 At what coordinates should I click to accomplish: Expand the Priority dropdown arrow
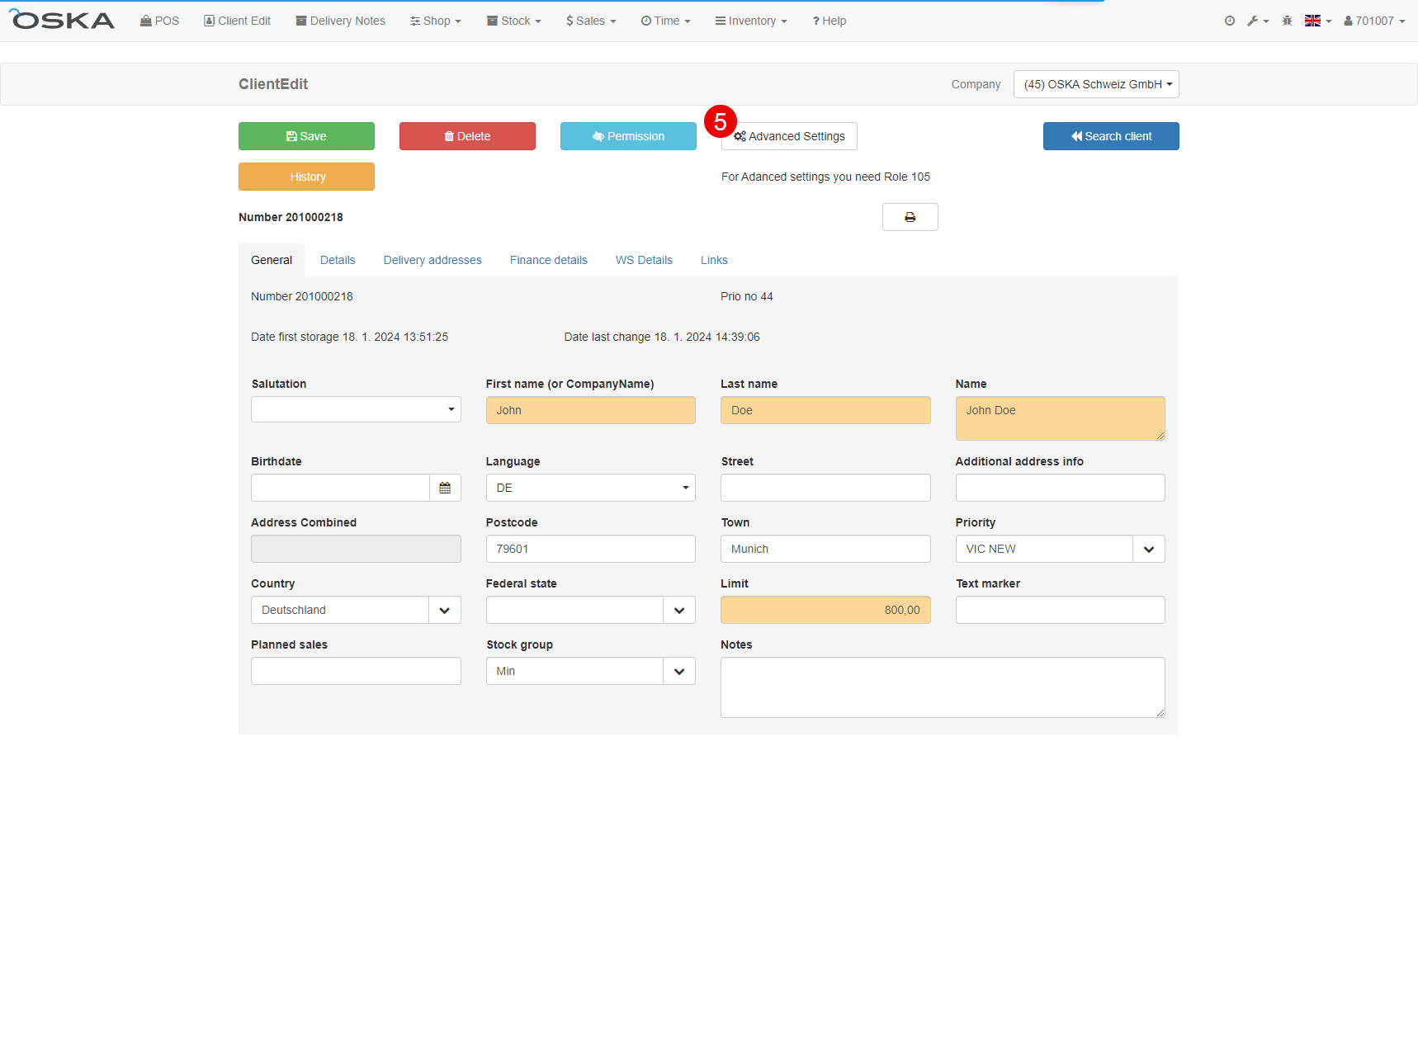click(1149, 549)
